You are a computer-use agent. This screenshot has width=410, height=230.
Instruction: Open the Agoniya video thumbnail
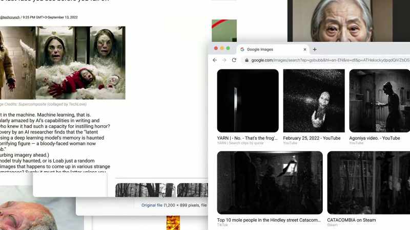point(380,101)
